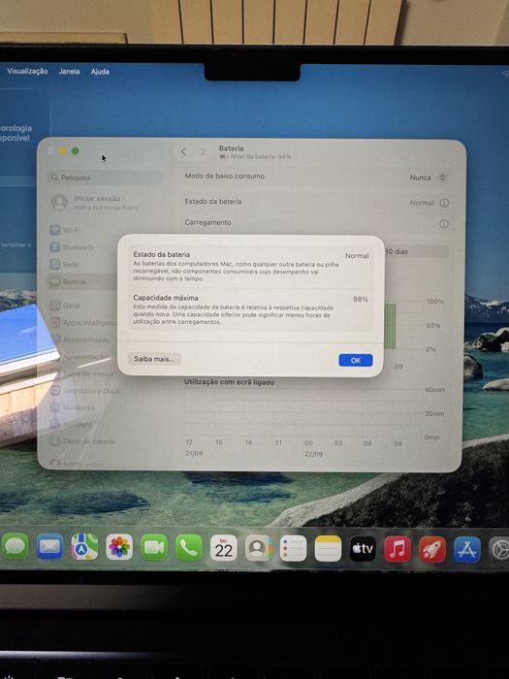This screenshot has height=679, width=509.
Task: Open Photos app in the dock
Action: [119, 547]
